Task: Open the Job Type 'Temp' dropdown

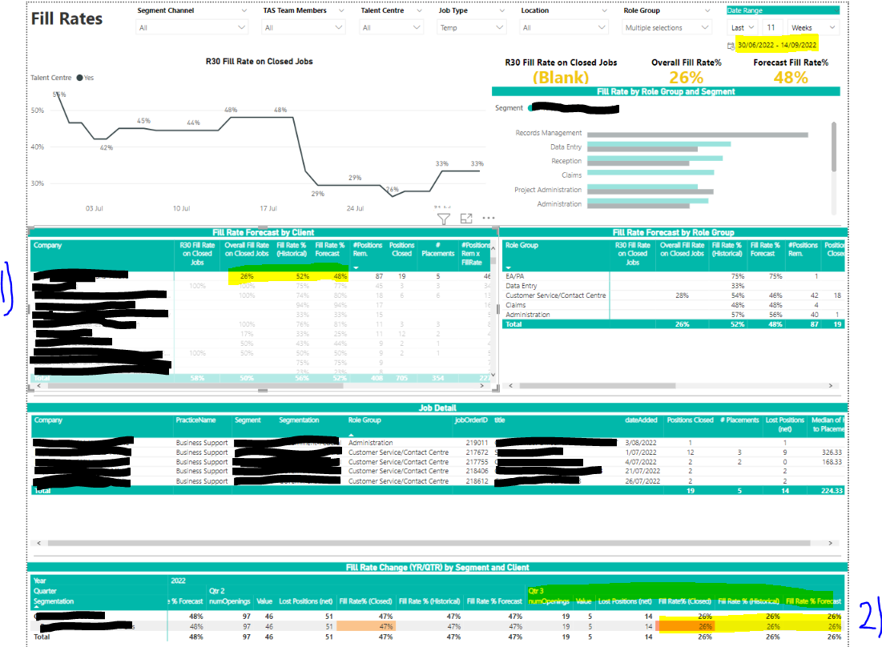Action: [471, 27]
